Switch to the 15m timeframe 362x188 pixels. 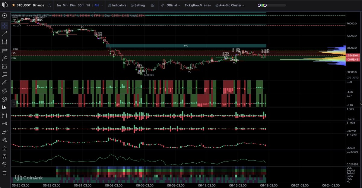pos(72,5)
